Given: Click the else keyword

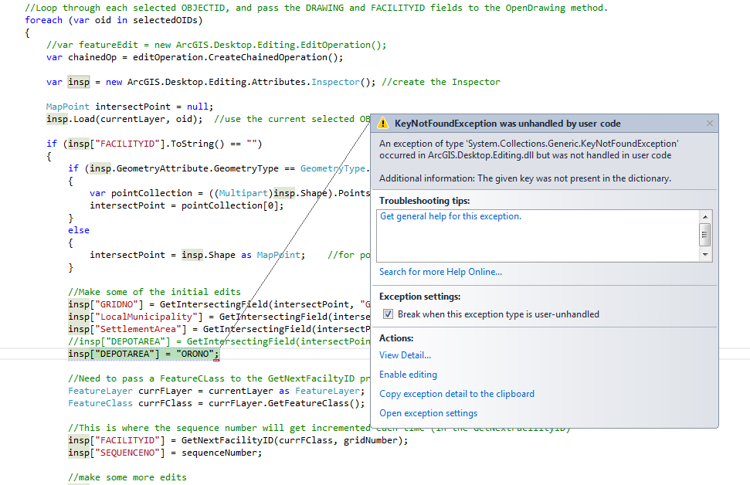Looking at the screenshot, I should [79, 230].
